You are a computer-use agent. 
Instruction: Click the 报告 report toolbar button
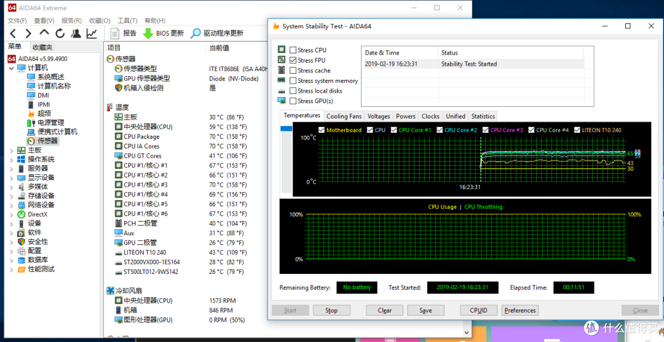click(x=123, y=33)
